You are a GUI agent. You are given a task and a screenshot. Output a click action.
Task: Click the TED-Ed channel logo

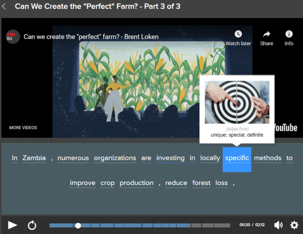(13, 37)
